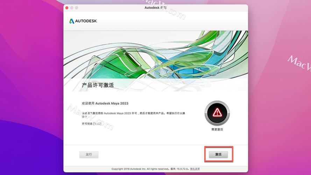Click the 运行 (Run) button

(89, 155)
